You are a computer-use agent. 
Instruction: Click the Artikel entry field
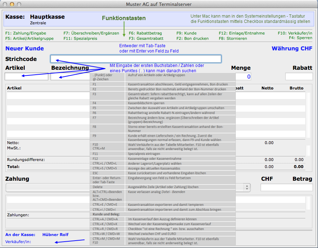[x=26, y=76]
